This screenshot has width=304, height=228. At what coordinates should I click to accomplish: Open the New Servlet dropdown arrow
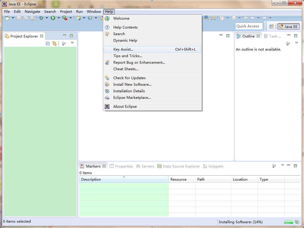click(96, 18)
